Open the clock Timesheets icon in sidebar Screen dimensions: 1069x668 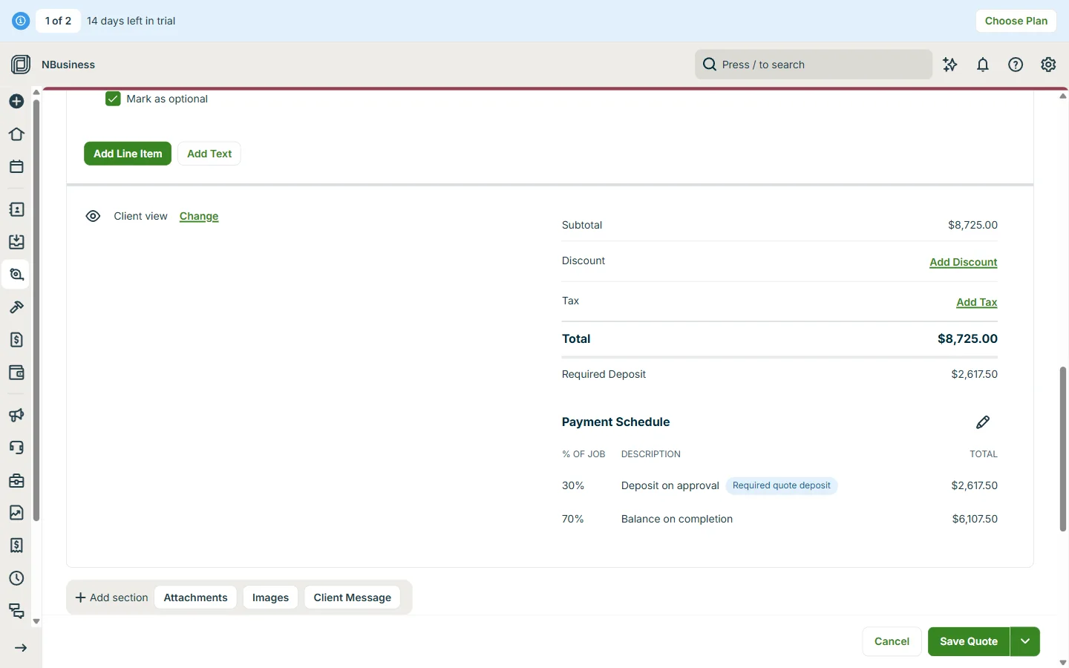pos(16,578)
